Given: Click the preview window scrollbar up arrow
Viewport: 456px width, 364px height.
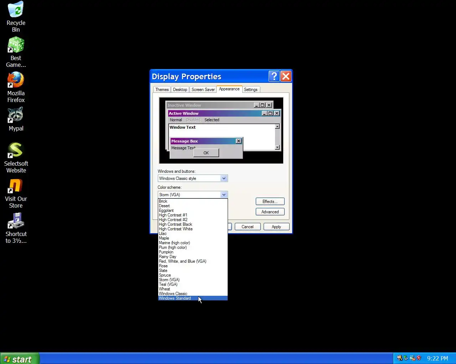Looking at the screenshot, I should pyautogui.click(x=277, y=127).
